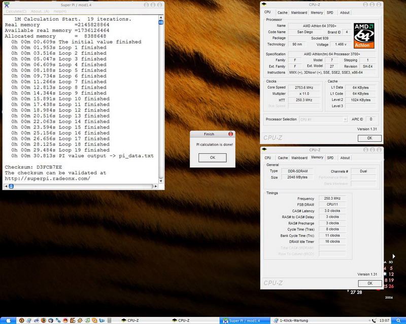The width and height of the screenshot is (406, 324).
Task: Click the orange info icon in taskbar
Action: [21, 320]
